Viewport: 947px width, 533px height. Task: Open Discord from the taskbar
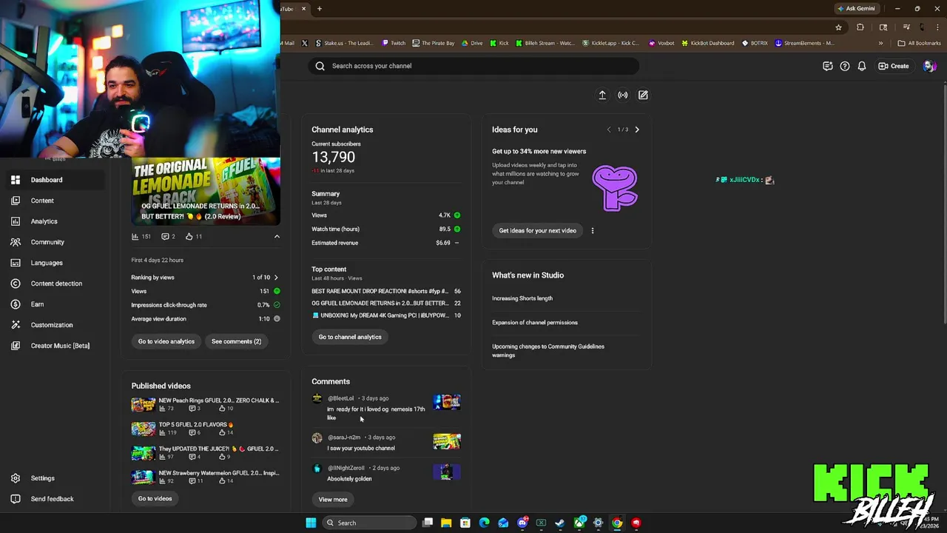pyautogui.click(x=522, y=523)
